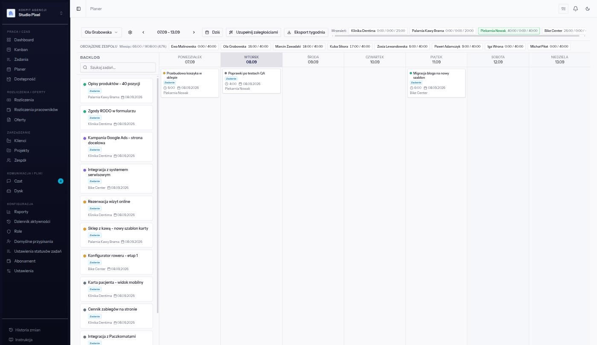Go to previous week arrow
Viewport: 597px width, 345px height.
[143, 32]
